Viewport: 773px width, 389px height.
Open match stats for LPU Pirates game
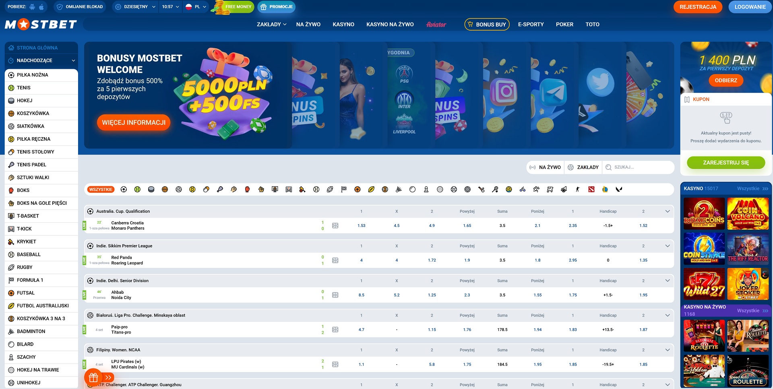[335, 364]
